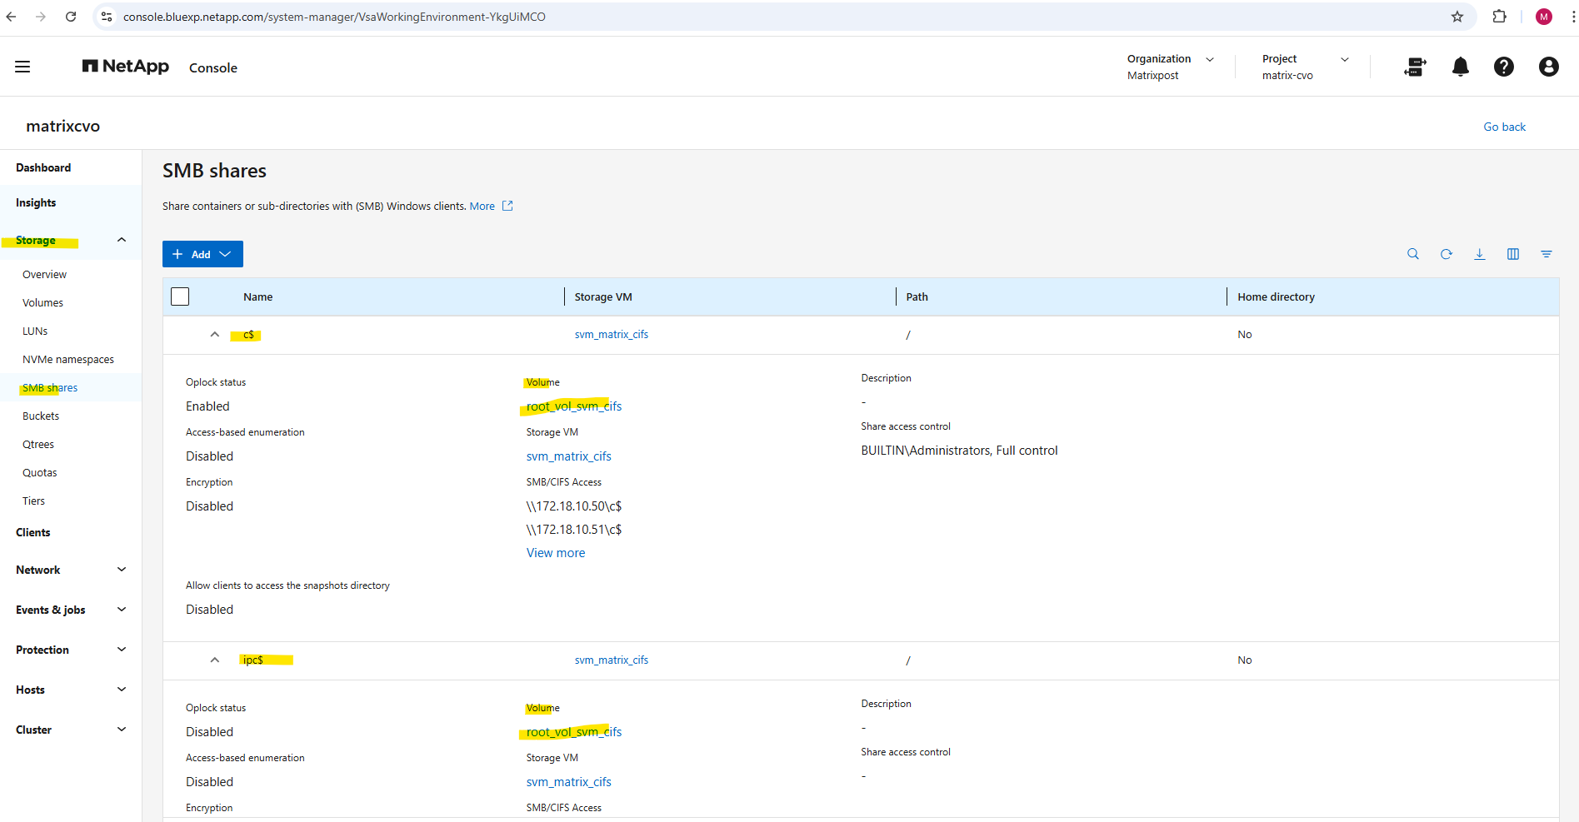Open the help question mark icon

coord(1503,67)
